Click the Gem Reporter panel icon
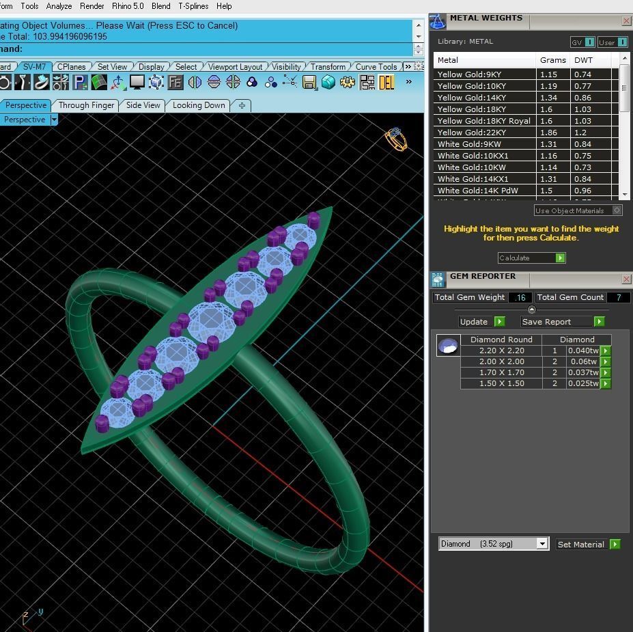 tap(437, 279)
